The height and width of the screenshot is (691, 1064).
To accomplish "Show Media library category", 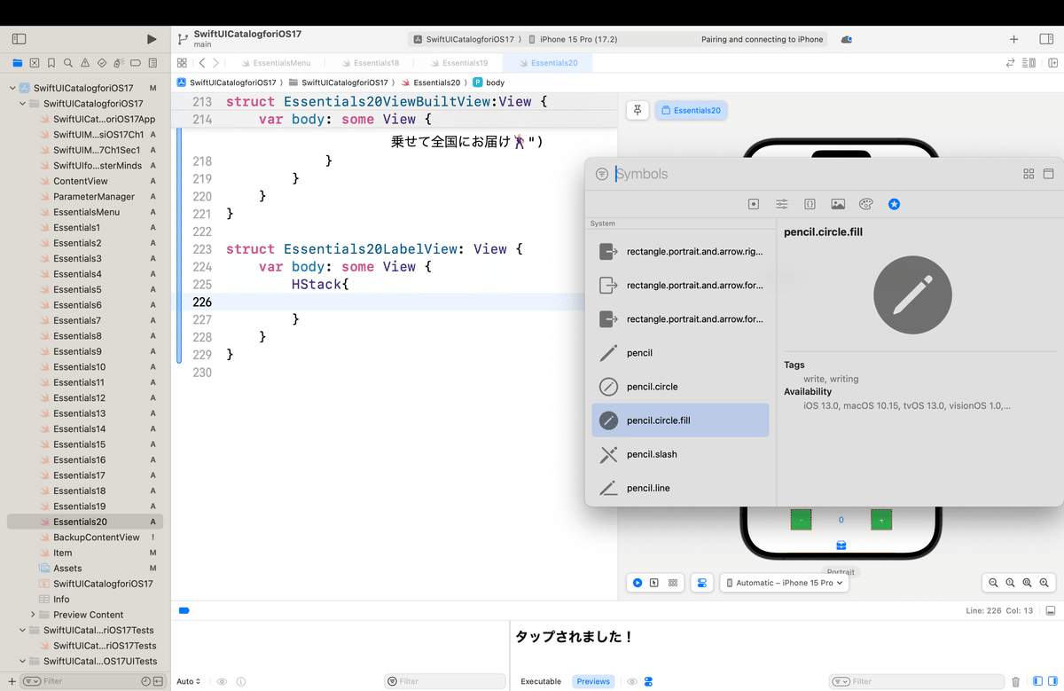I will click(x=838, y=204).
